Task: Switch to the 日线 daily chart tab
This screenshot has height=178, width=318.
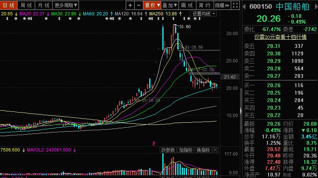Action: (x=9, y=5)
